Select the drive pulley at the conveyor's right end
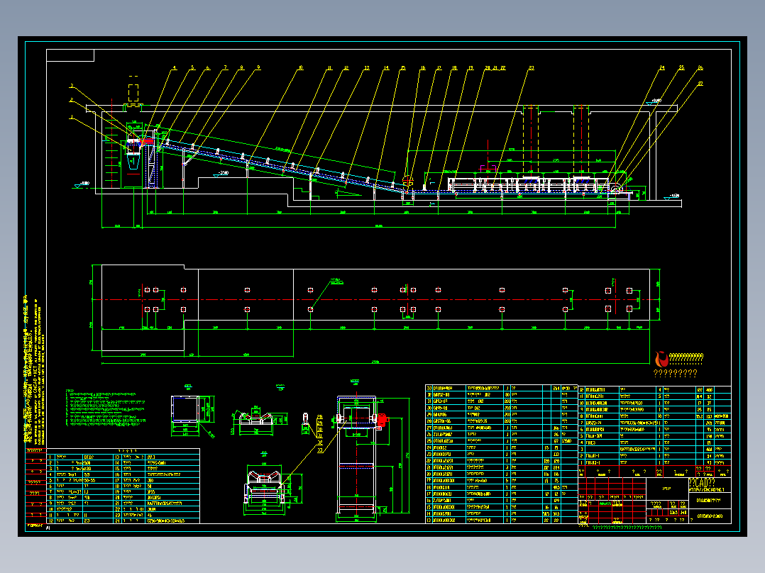This screenshot has width=765, height=573. point(615,188)
